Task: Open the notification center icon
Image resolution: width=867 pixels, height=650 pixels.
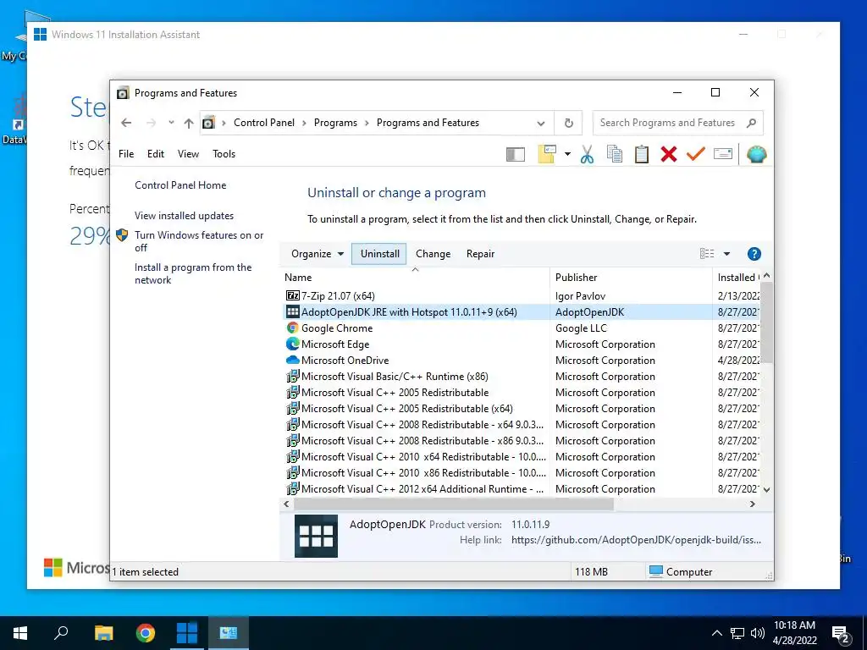Action: (x=841, y=635)
